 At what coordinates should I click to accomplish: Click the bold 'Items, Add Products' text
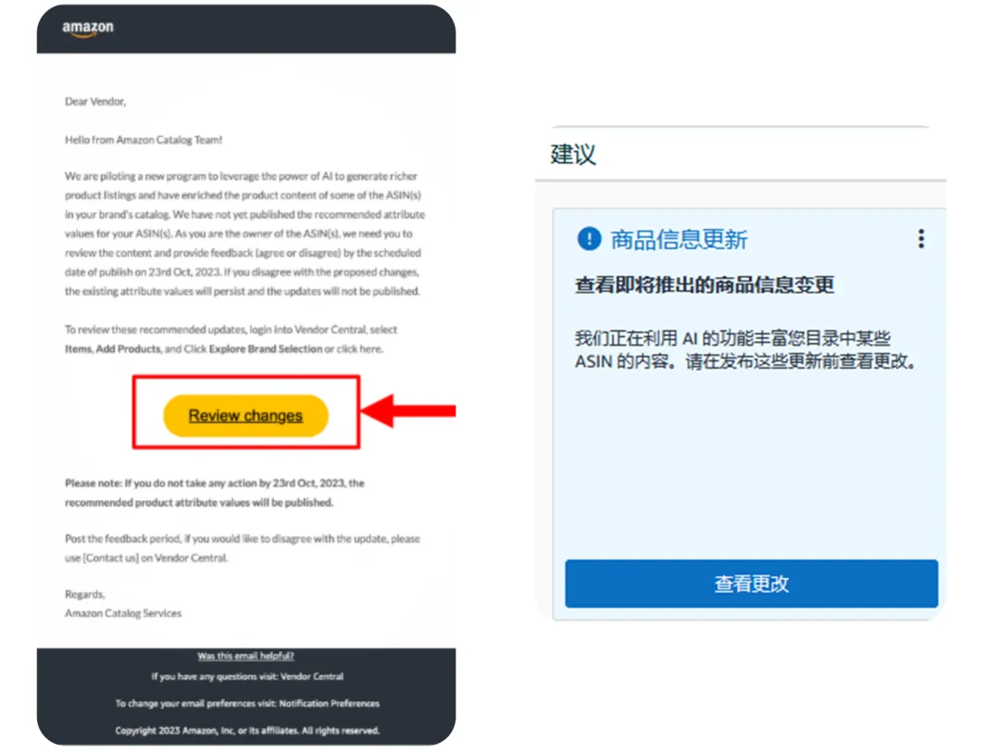point(113,349)
